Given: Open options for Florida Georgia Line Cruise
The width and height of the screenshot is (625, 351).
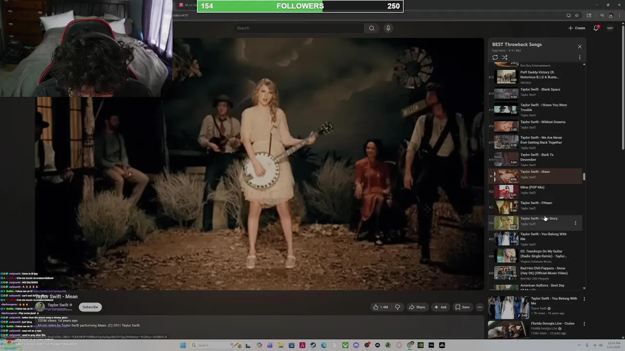Looking at the screenshot, I should [584, 324].
